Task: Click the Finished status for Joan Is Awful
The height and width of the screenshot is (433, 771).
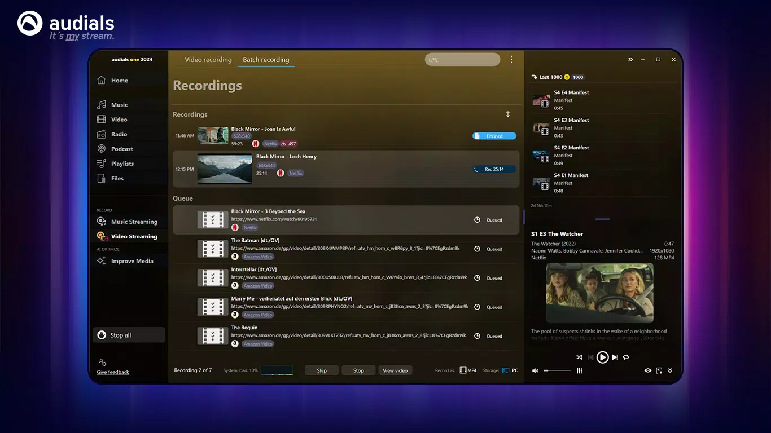Action: 494,136
